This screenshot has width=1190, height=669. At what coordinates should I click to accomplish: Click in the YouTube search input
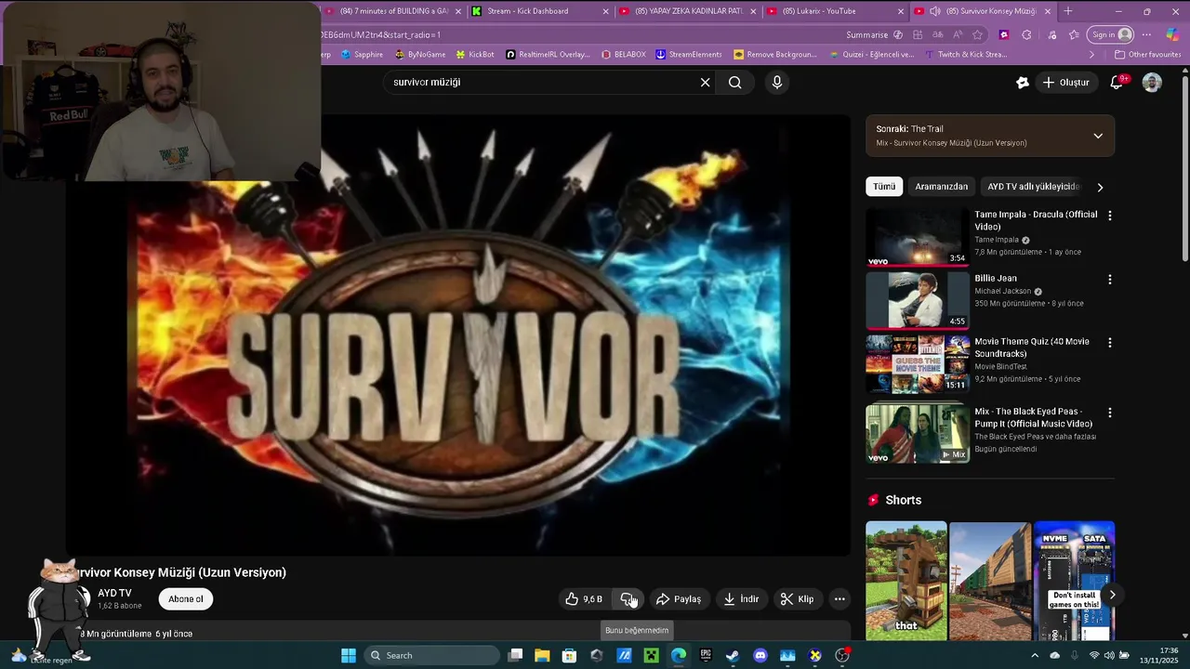coord(539,83)
